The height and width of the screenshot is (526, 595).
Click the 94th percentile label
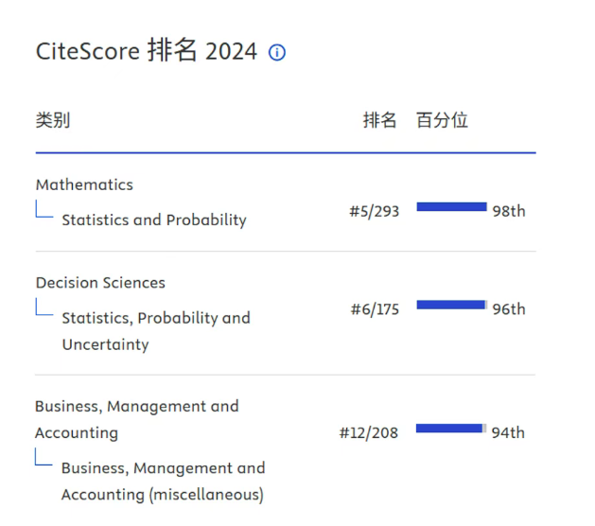(508, 432)
